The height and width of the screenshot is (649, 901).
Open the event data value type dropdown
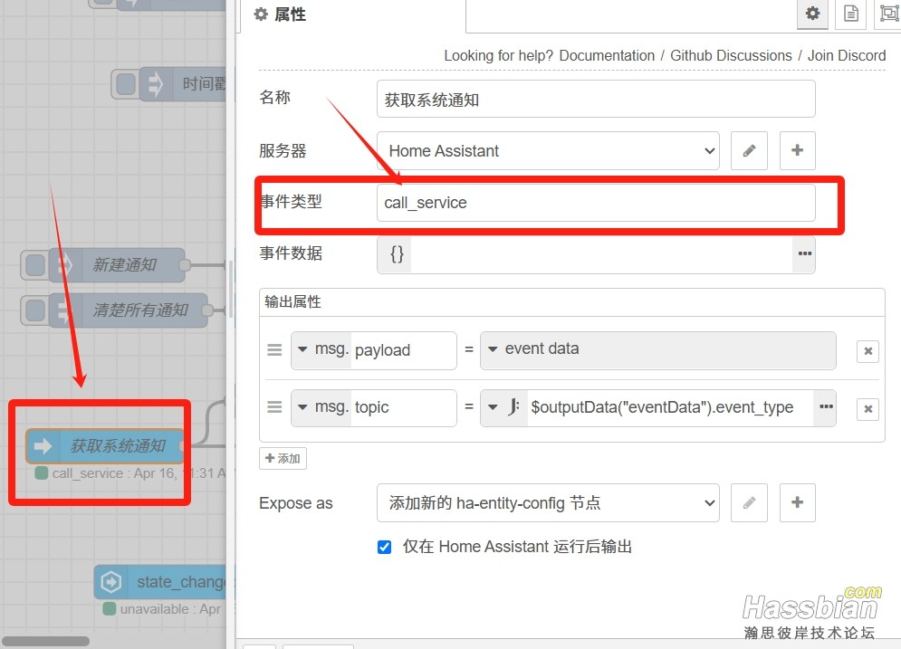(x=657, y=349)
